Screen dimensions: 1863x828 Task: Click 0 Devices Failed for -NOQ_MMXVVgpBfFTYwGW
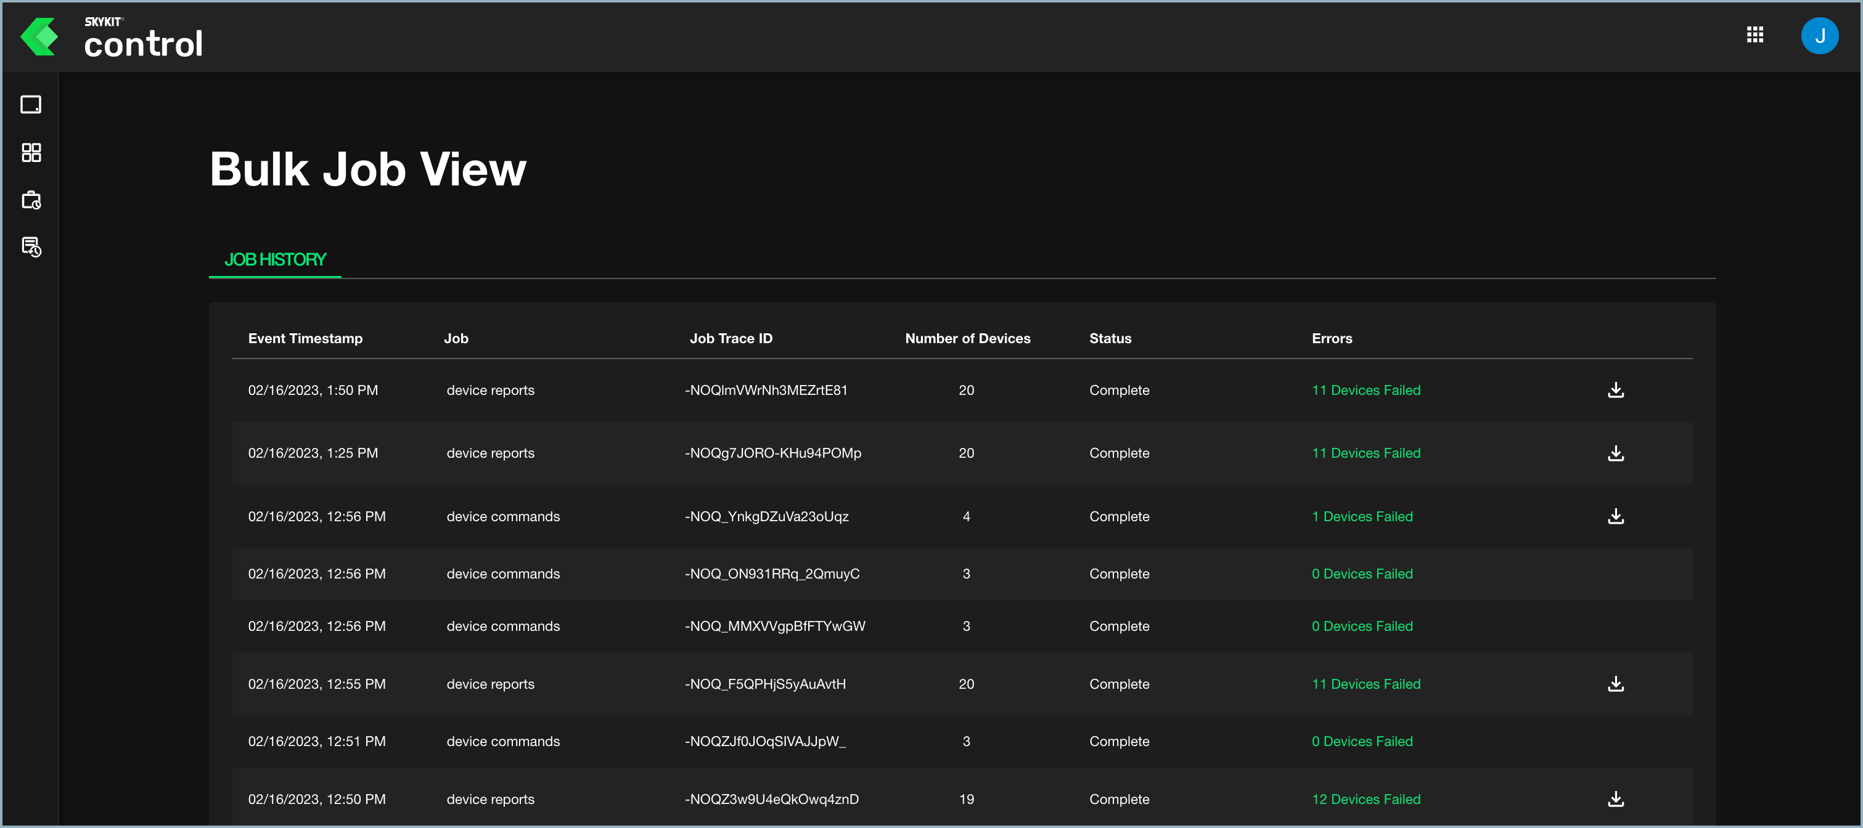pos(1362,627)
